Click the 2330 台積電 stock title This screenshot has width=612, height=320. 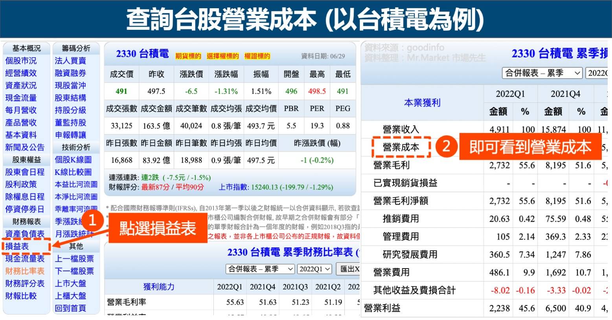[142, 54]
